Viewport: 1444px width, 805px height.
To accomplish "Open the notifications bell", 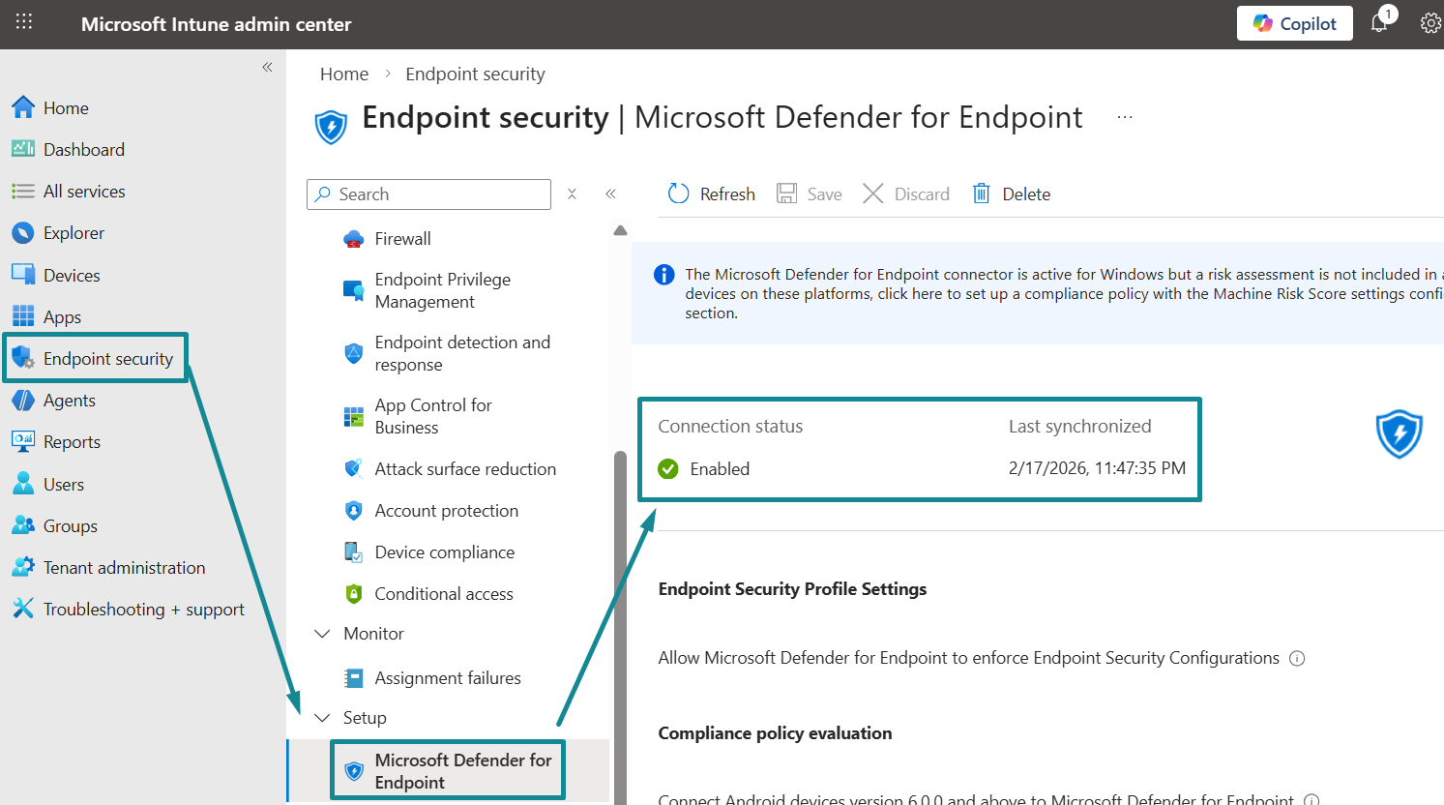I will [1379, 23].
